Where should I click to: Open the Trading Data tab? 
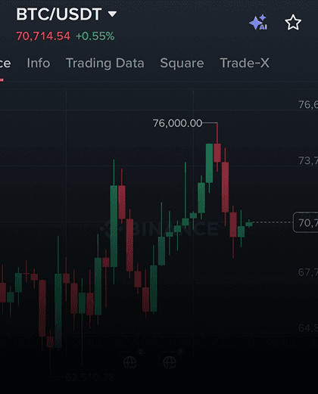(105, 64)
